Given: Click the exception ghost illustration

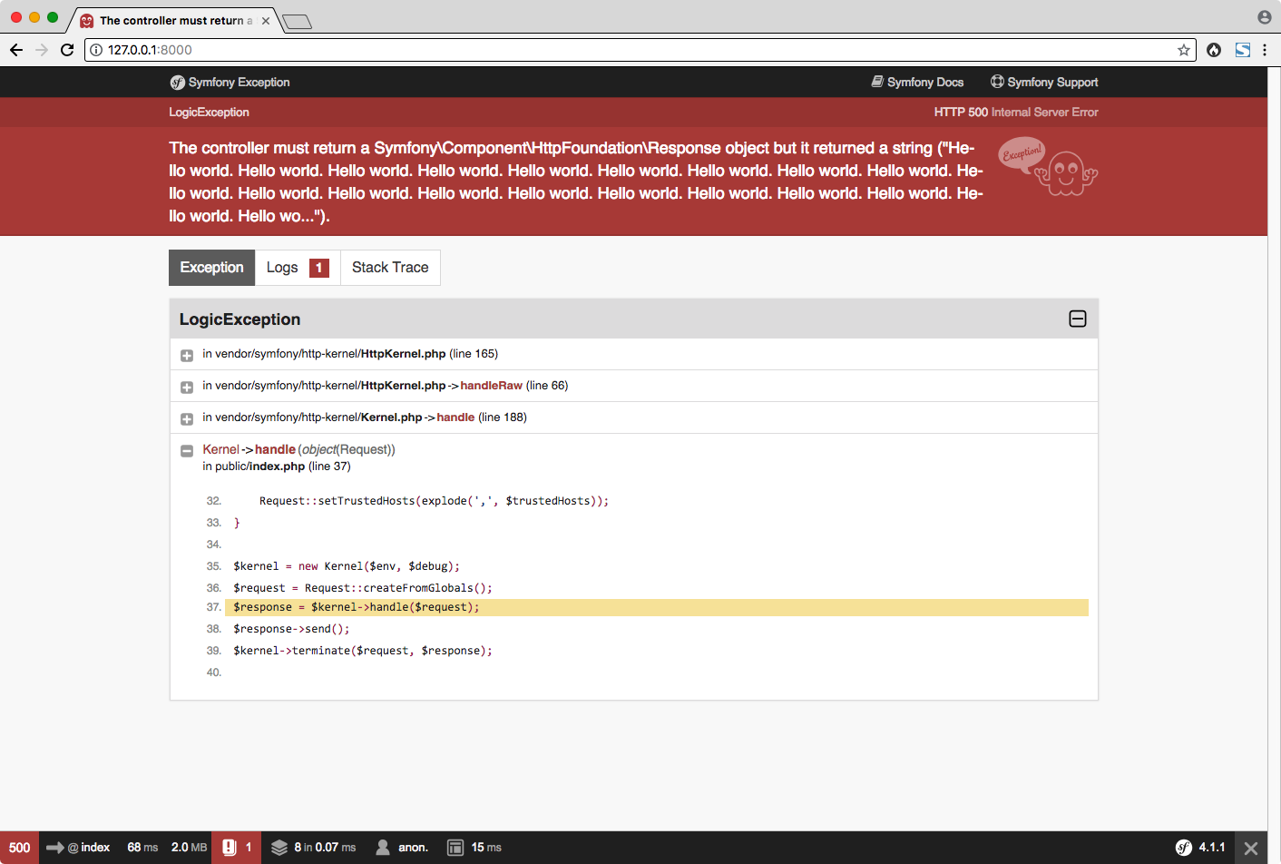Looking at the screenshot, I should (x=1049, y=166).
